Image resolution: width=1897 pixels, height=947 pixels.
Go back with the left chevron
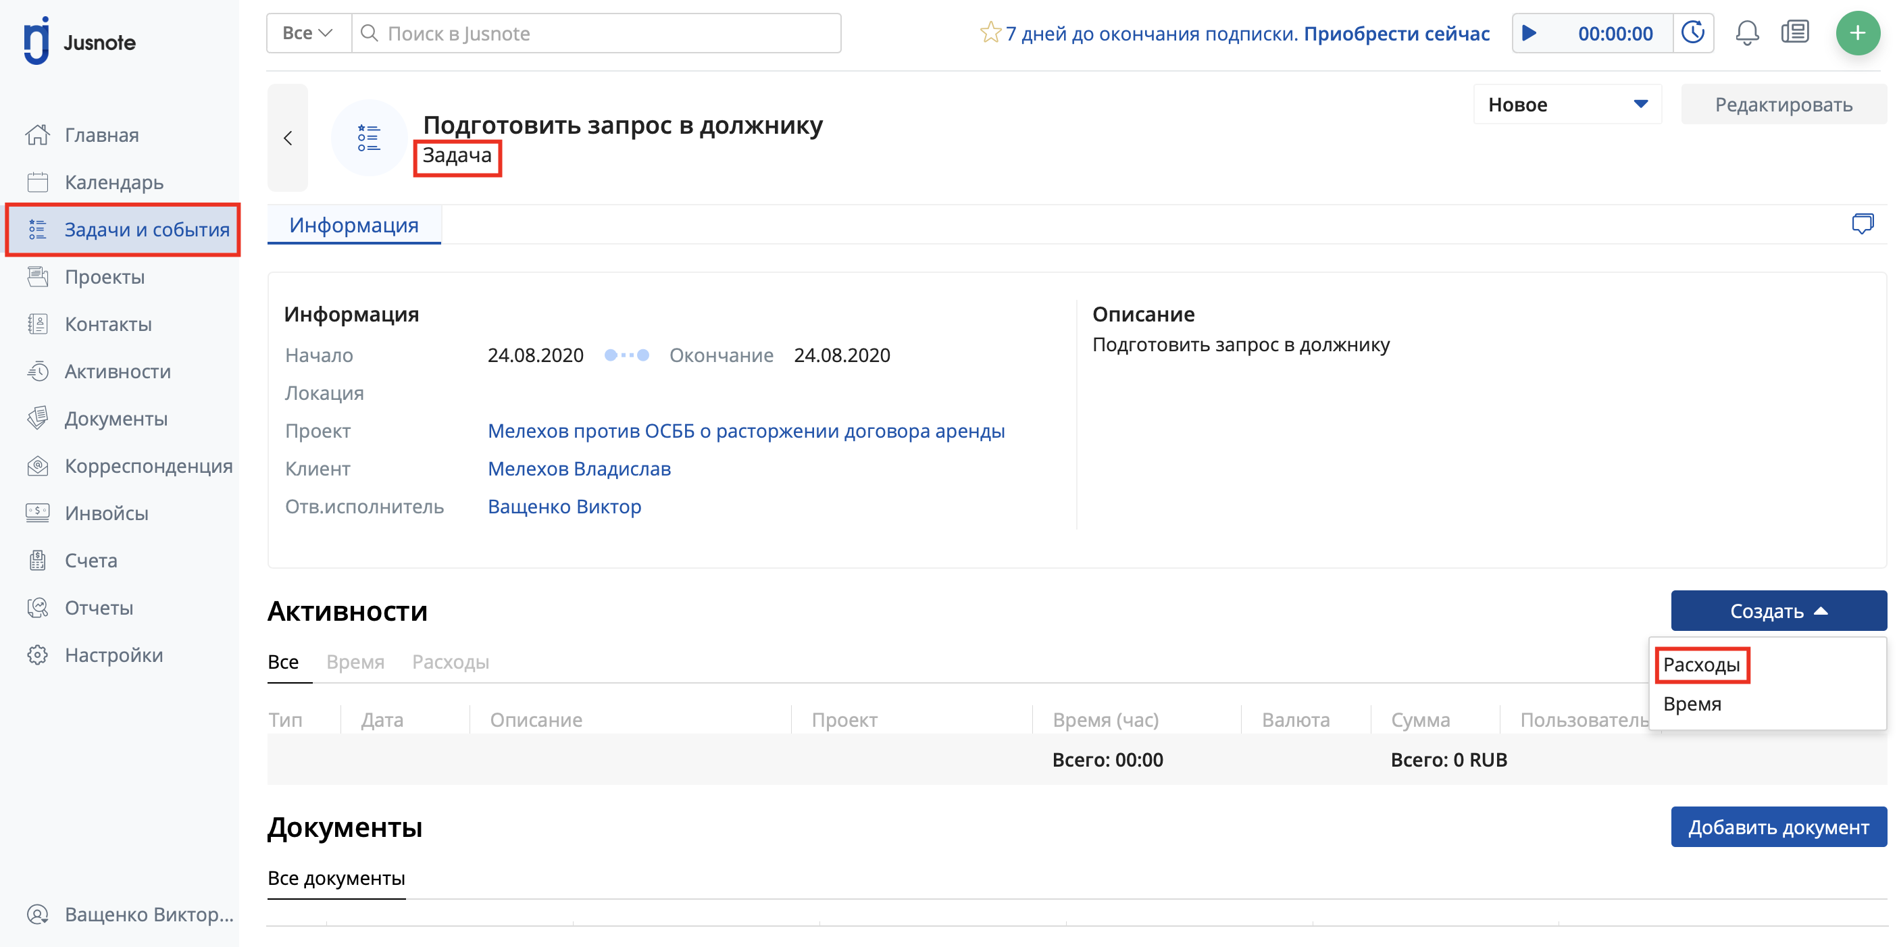click(287, 138)
